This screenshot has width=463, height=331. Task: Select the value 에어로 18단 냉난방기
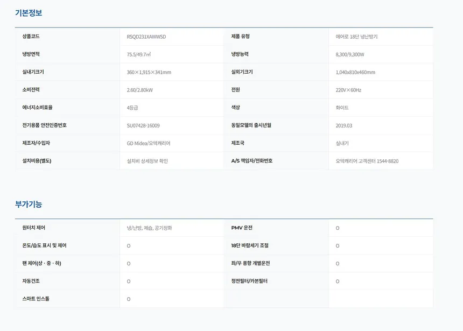(x=356, y=37)
